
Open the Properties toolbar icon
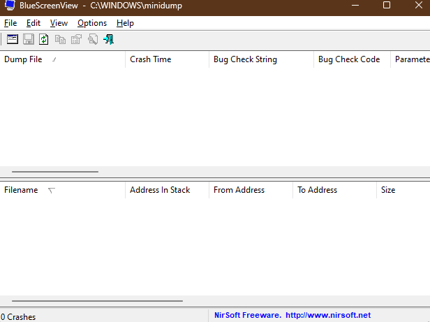point(76,40)
